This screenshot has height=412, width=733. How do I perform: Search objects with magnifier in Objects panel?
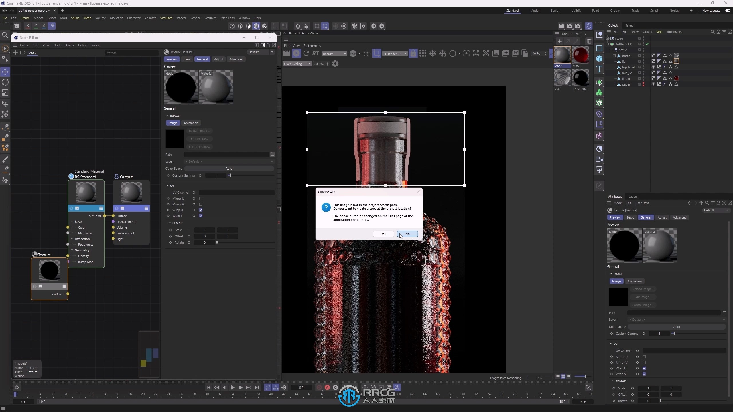click(x=713, y=32)
